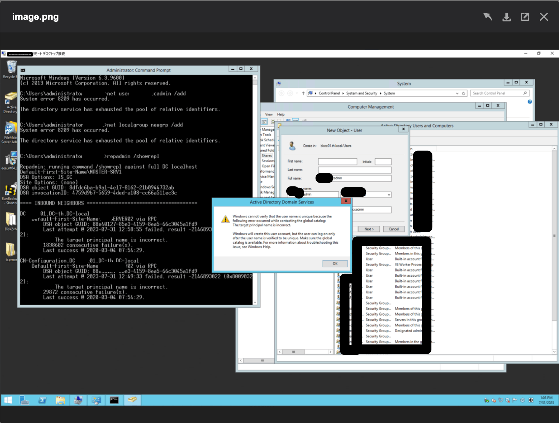Go up one level in System window

303,93
